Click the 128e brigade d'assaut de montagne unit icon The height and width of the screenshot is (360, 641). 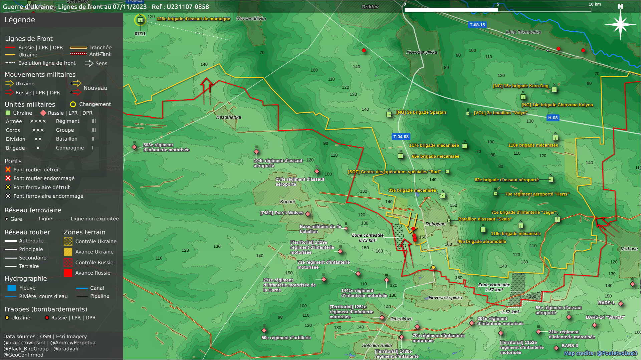coord(140,20)
